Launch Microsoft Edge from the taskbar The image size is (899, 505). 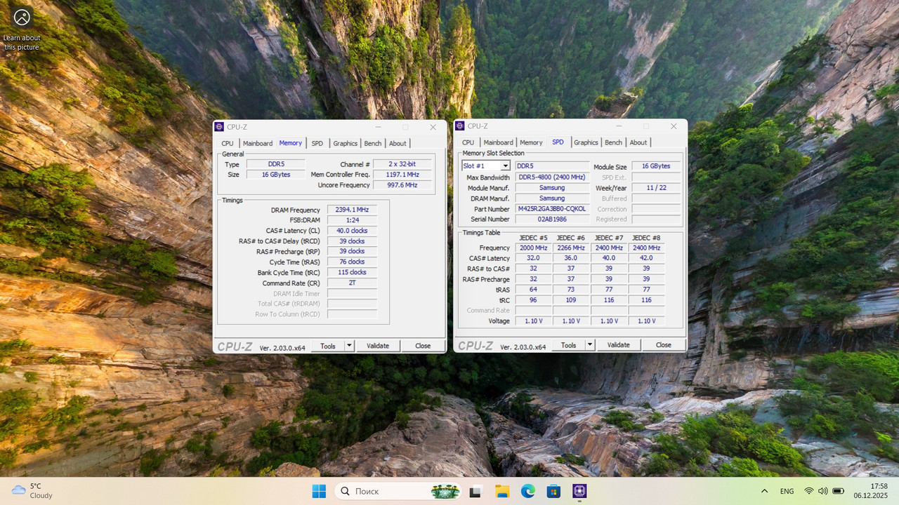point(527,491)
